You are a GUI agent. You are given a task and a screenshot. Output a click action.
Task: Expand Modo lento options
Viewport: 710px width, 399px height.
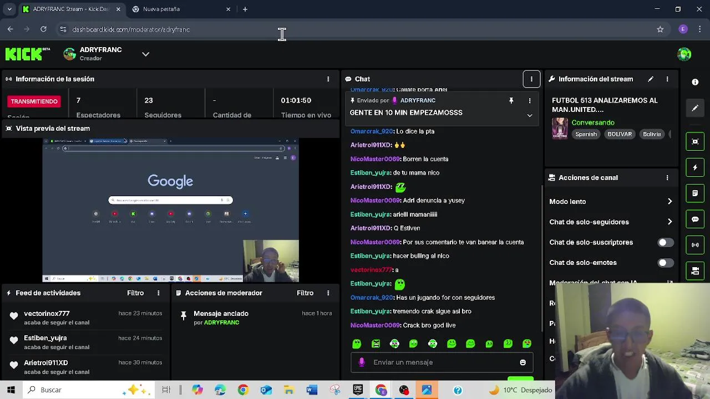670,202
